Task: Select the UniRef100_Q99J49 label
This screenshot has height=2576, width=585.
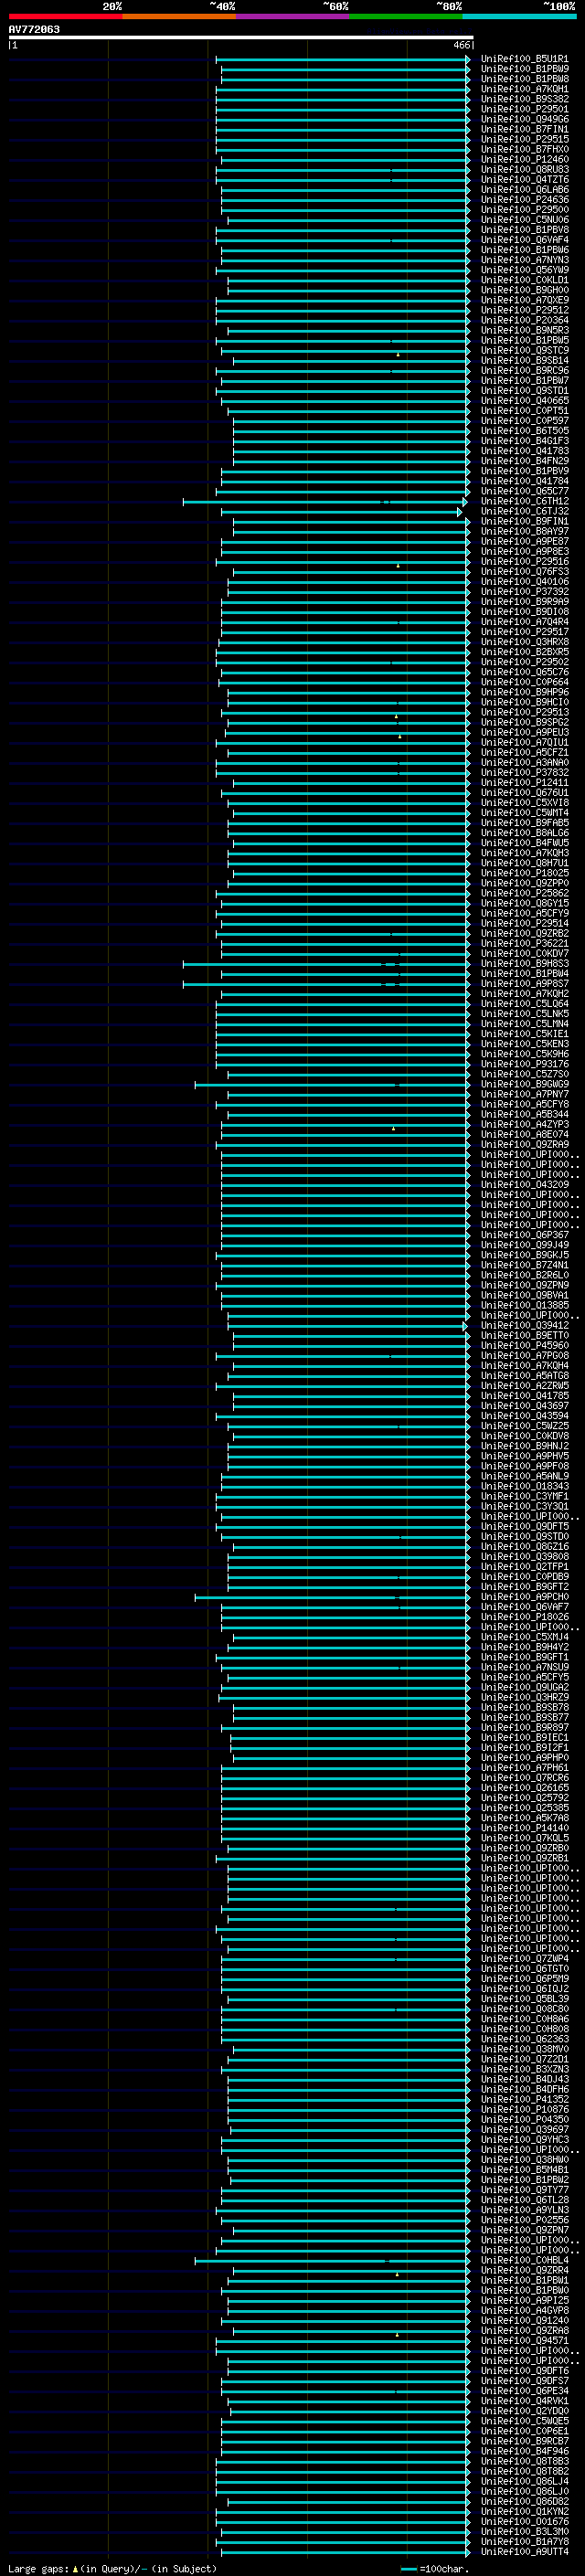Action: click(x=524, y=1246)
